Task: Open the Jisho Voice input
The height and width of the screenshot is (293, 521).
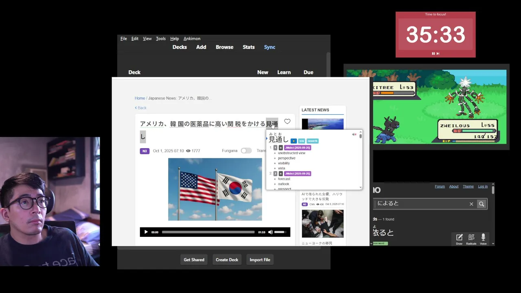Action: coord(483,239)
